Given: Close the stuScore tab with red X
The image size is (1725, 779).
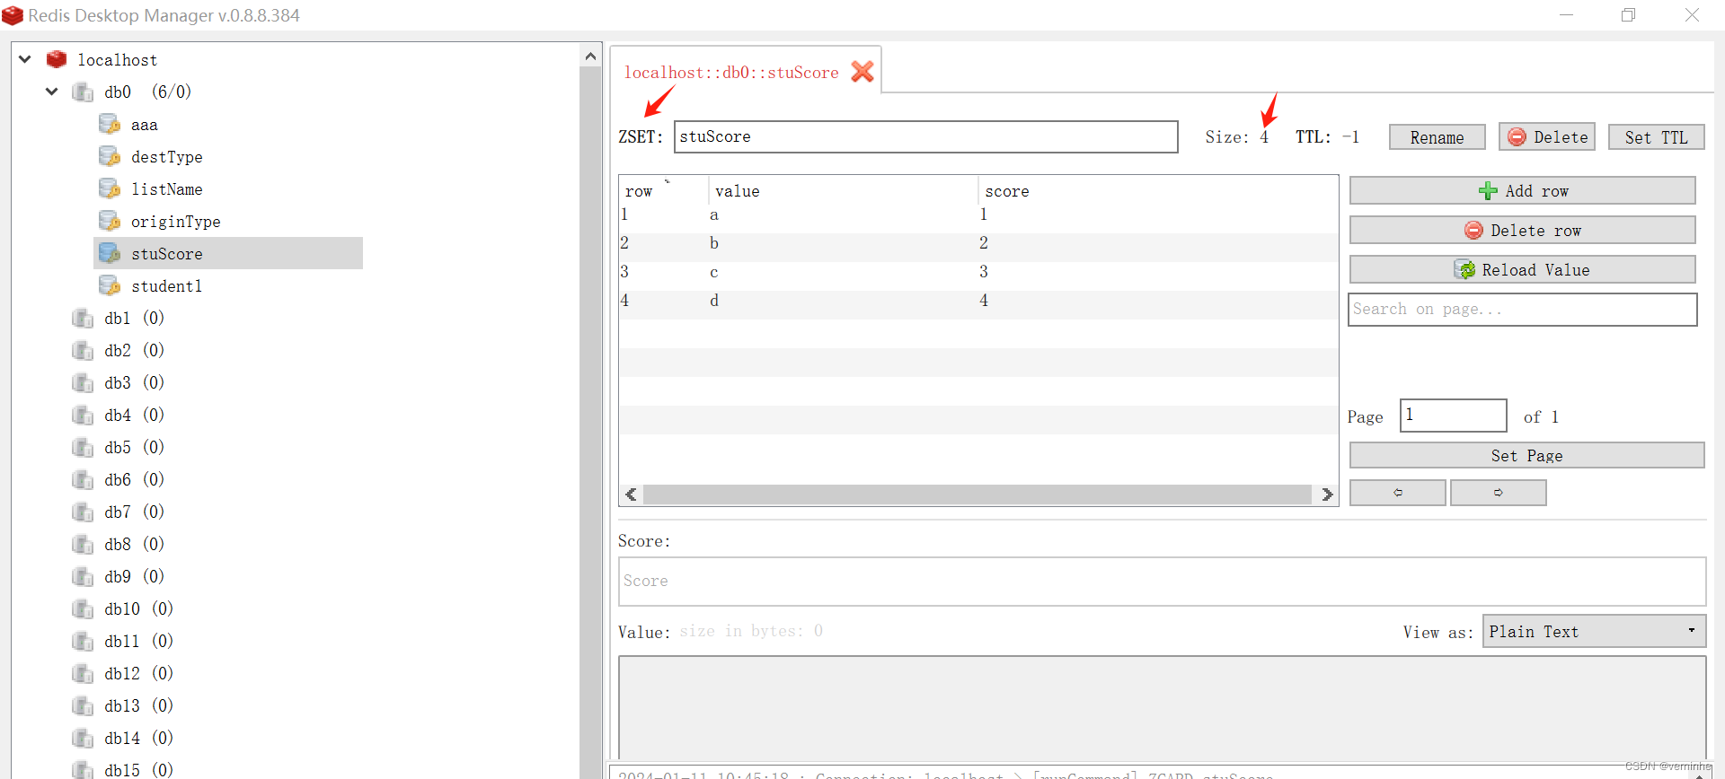Looking at the screenshot, I should (x=862, y=72).
